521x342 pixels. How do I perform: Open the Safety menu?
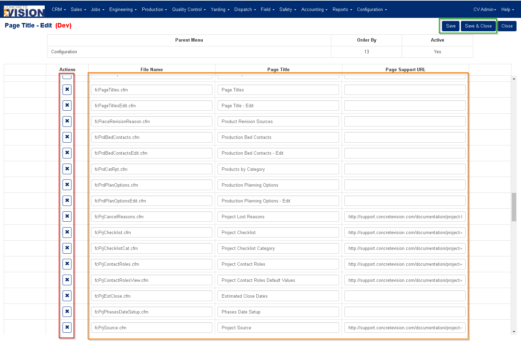pyautogui.click(x=288, y=10)
